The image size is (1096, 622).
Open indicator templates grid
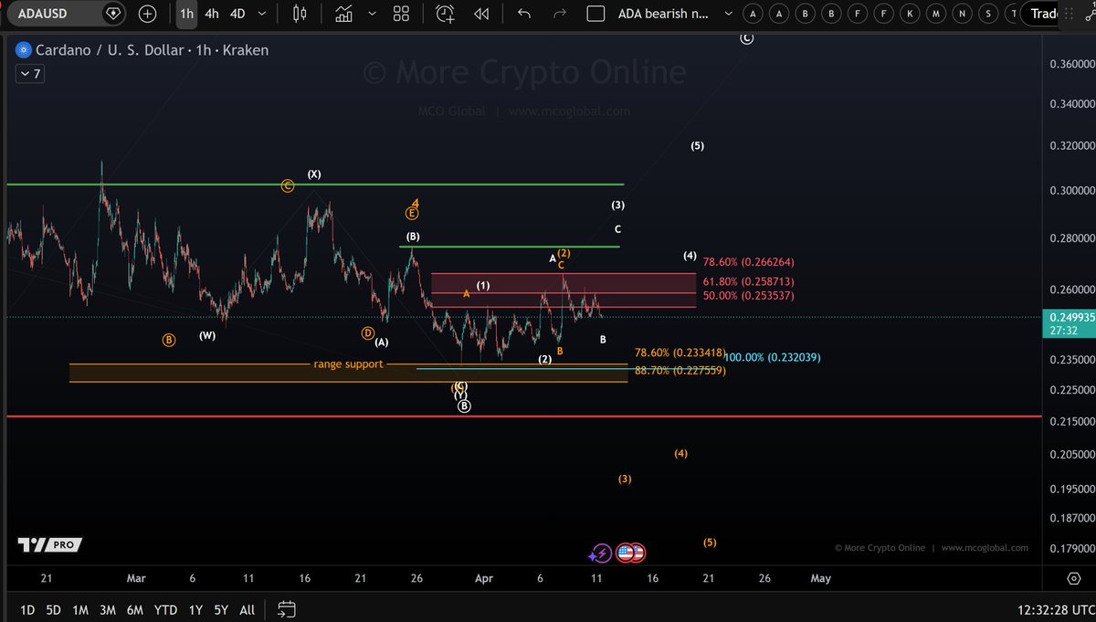tap(401, 14)
